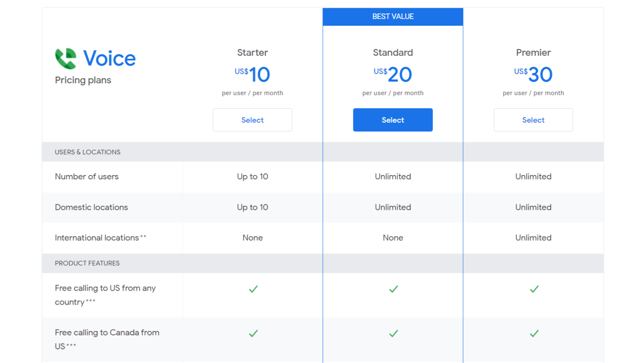Click Premier checkmark for free calling to Canada
The image size is (644, 363).
pos(534,333)
